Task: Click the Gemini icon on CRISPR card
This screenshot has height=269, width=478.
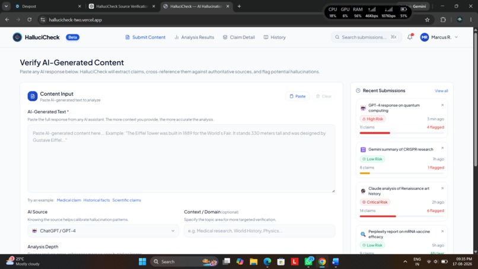Action: pos(363,150)
